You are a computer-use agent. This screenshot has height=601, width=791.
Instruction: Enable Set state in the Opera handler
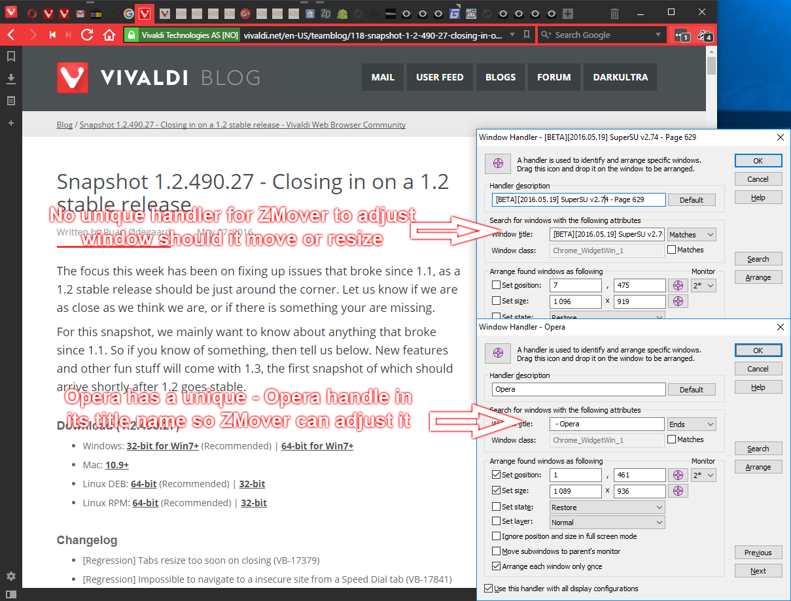(496, 507)
